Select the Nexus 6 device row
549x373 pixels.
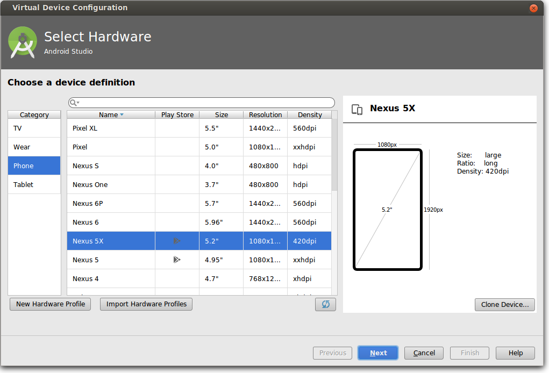[x=199, y=222]
